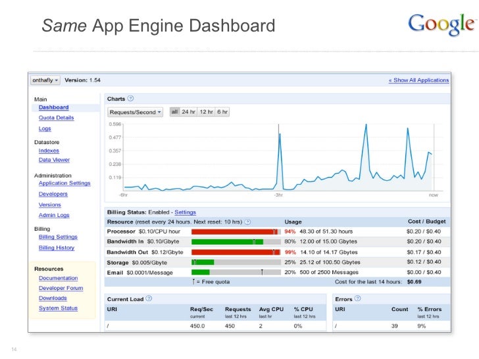Switch chart range to 24 hr
The image size is (479, 359).
(x=189, y=112)
